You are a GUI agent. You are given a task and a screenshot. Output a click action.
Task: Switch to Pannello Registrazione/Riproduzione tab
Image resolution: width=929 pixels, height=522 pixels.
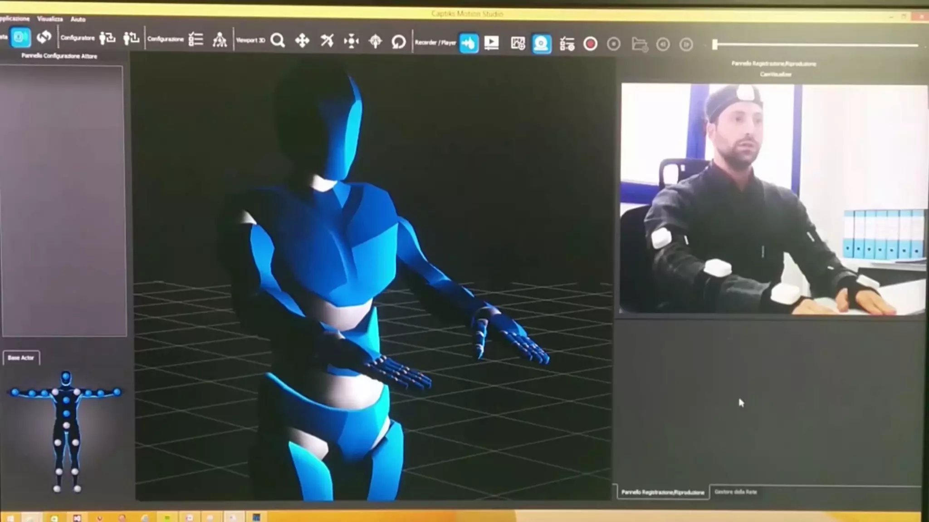click(663, 492)
